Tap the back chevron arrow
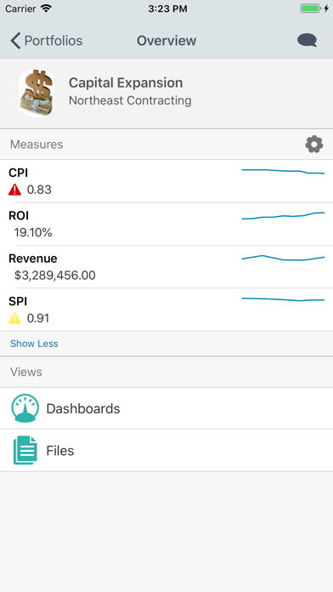Viewport: 333px width, 592px height. tap(15, 40)
